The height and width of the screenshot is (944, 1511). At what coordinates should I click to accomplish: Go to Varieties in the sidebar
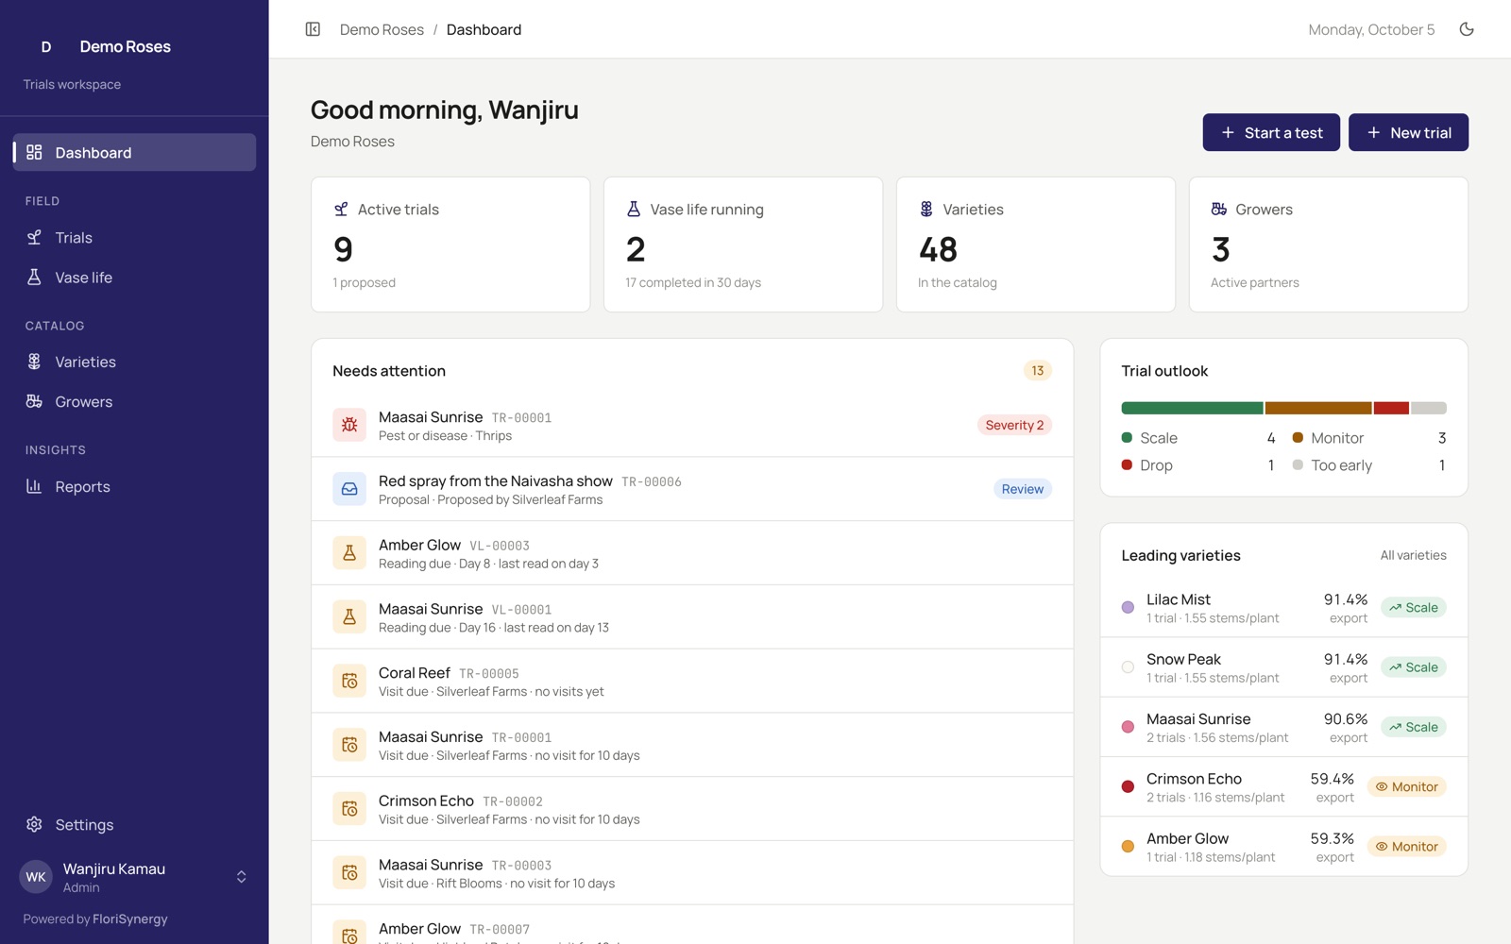134,362
